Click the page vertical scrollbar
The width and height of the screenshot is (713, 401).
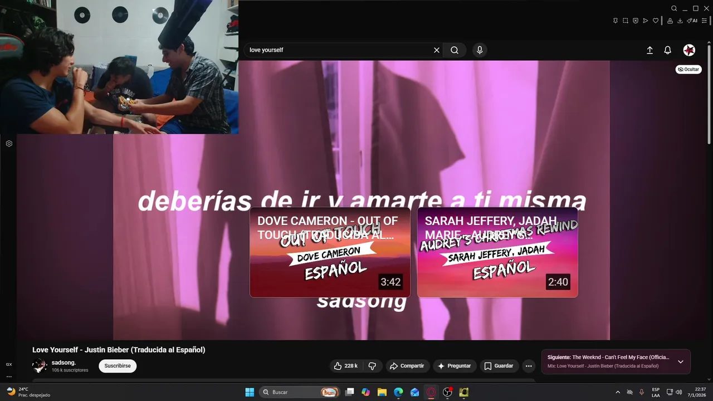pyautogui.click(x=709, y=95)
